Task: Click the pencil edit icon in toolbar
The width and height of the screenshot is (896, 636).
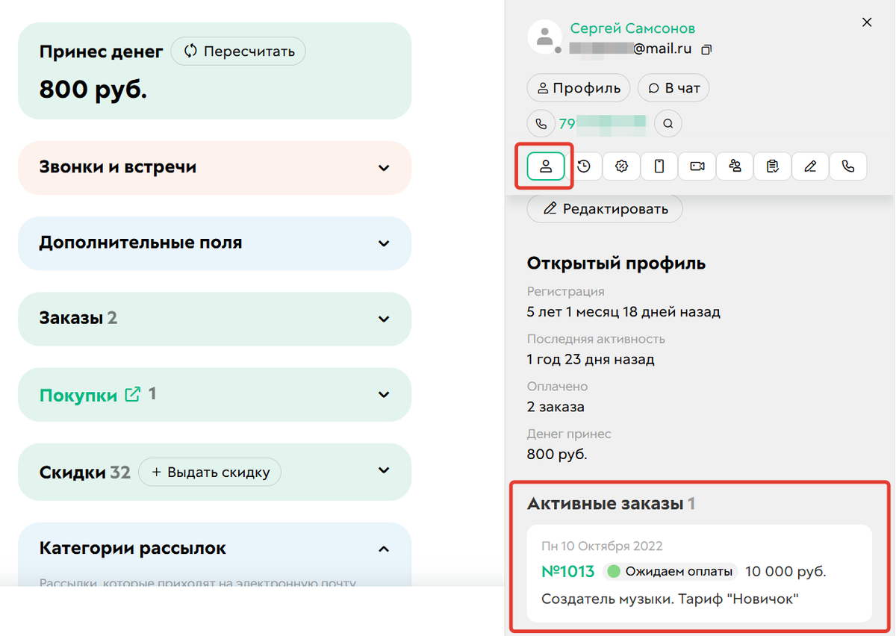Action: (x=810, y=166)
